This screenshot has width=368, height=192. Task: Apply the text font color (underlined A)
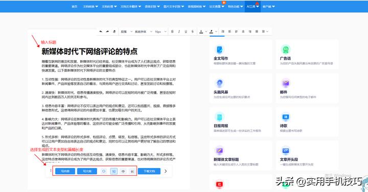201,32
